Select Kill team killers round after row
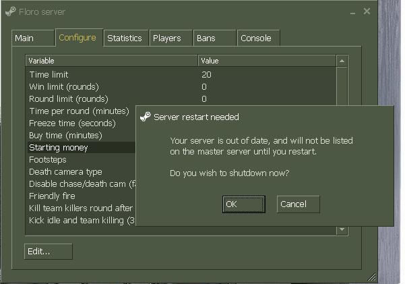405x284 pixels. (x=81, y=208)
